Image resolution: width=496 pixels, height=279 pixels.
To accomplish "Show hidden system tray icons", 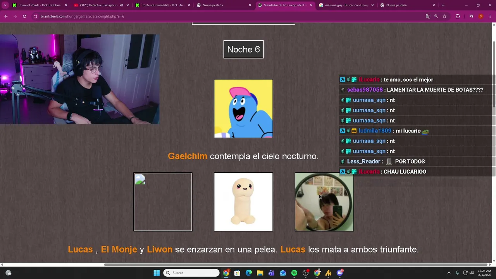I will (449, 273).
